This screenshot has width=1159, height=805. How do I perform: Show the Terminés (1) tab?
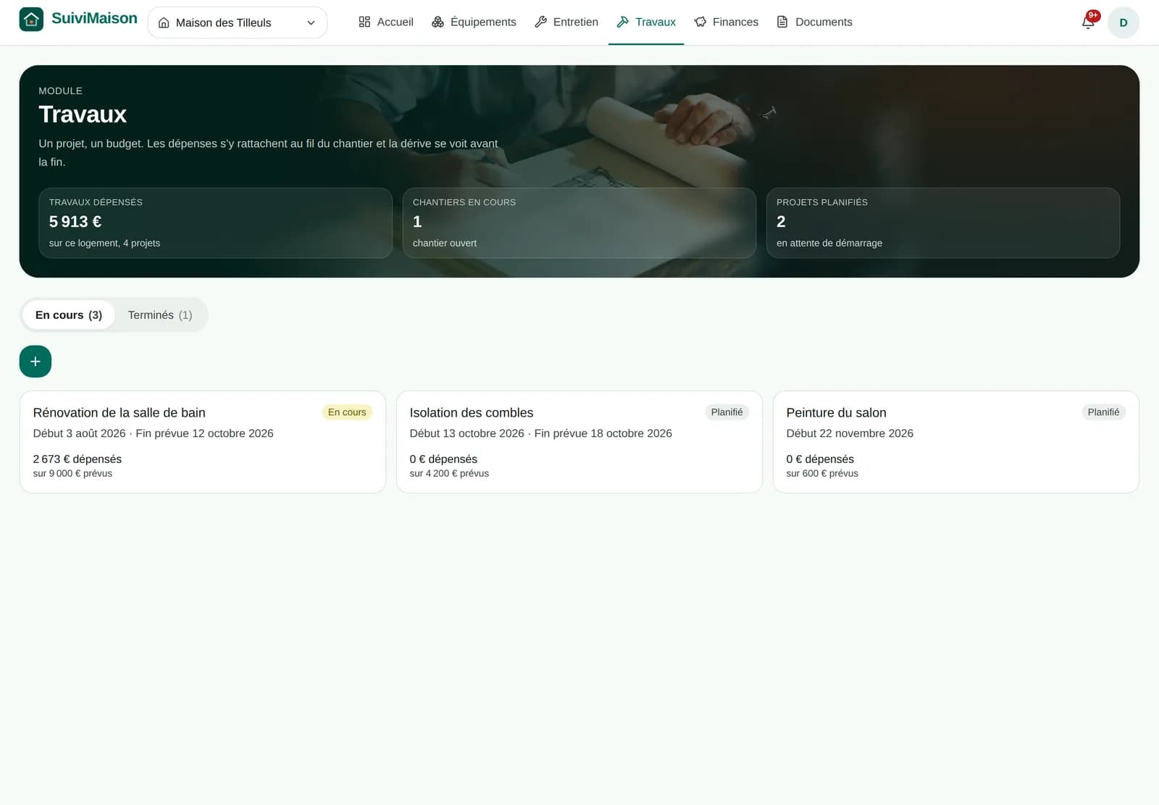pyautogui.click(x=160, y=315)
